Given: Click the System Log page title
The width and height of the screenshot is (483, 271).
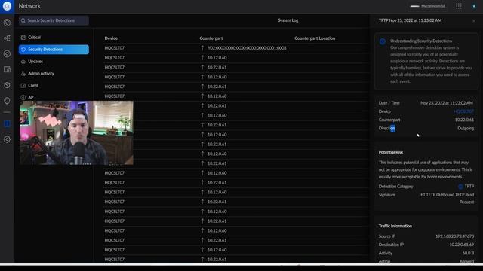Looking at the screenshot, I should 288,20.
